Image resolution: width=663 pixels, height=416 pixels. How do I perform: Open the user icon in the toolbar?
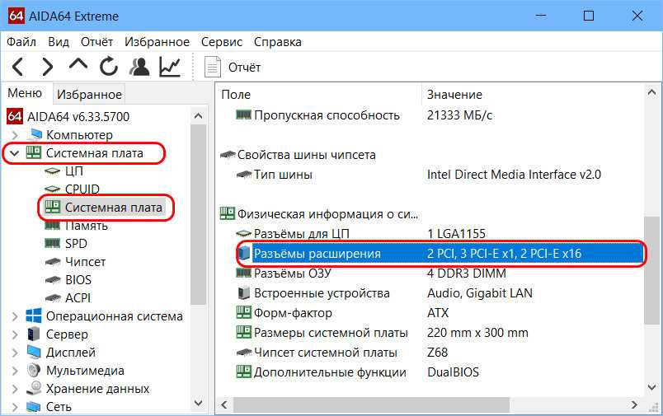(139, 67)
